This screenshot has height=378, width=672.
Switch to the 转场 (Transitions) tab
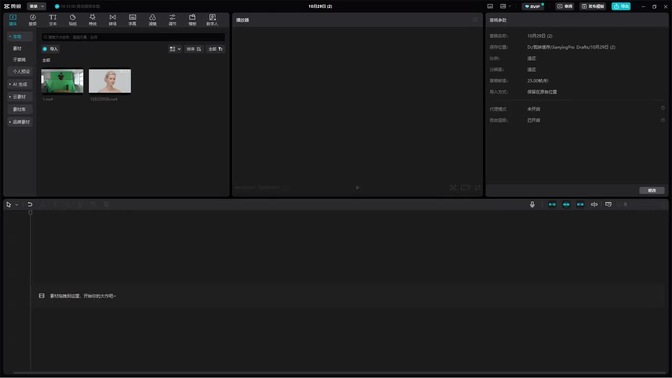112,20
